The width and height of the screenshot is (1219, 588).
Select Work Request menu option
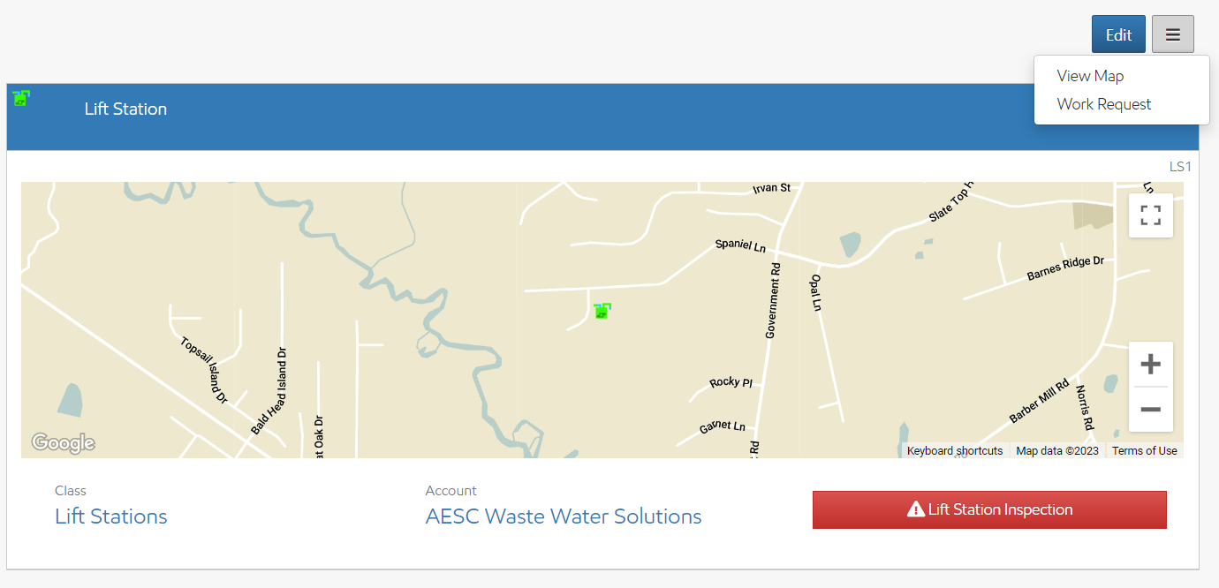tap(1104, 104)
